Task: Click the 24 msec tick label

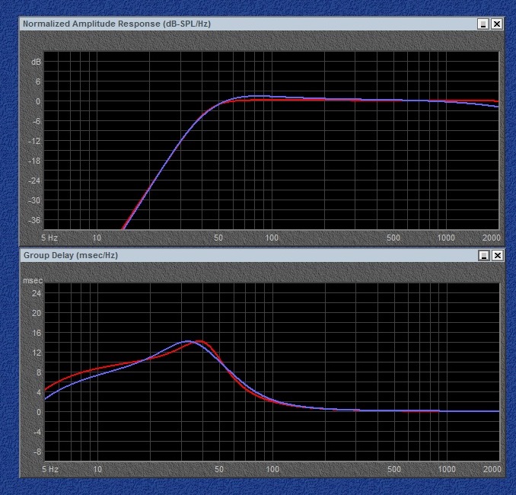Action: tap(36, 292)
